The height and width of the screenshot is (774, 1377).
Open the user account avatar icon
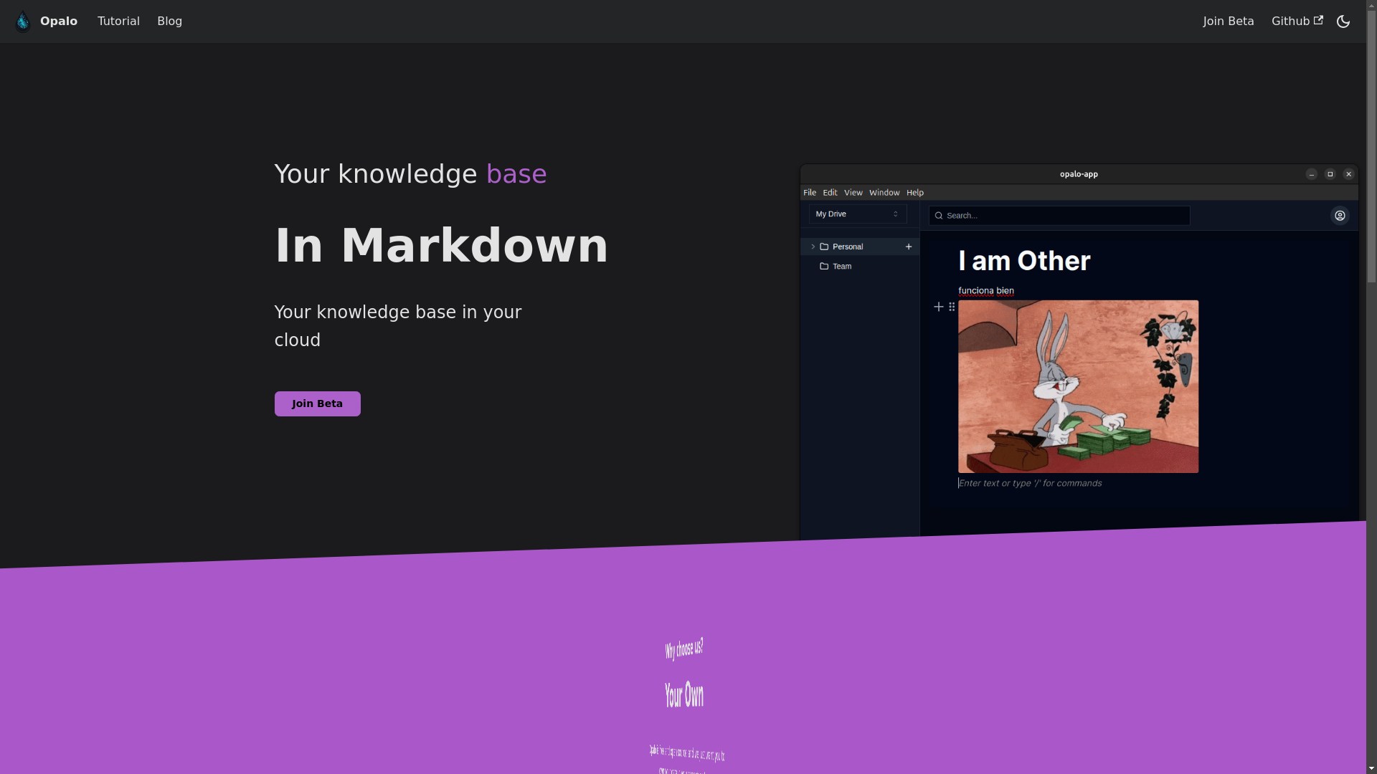pyautogui.click(x=1340, y=216)
